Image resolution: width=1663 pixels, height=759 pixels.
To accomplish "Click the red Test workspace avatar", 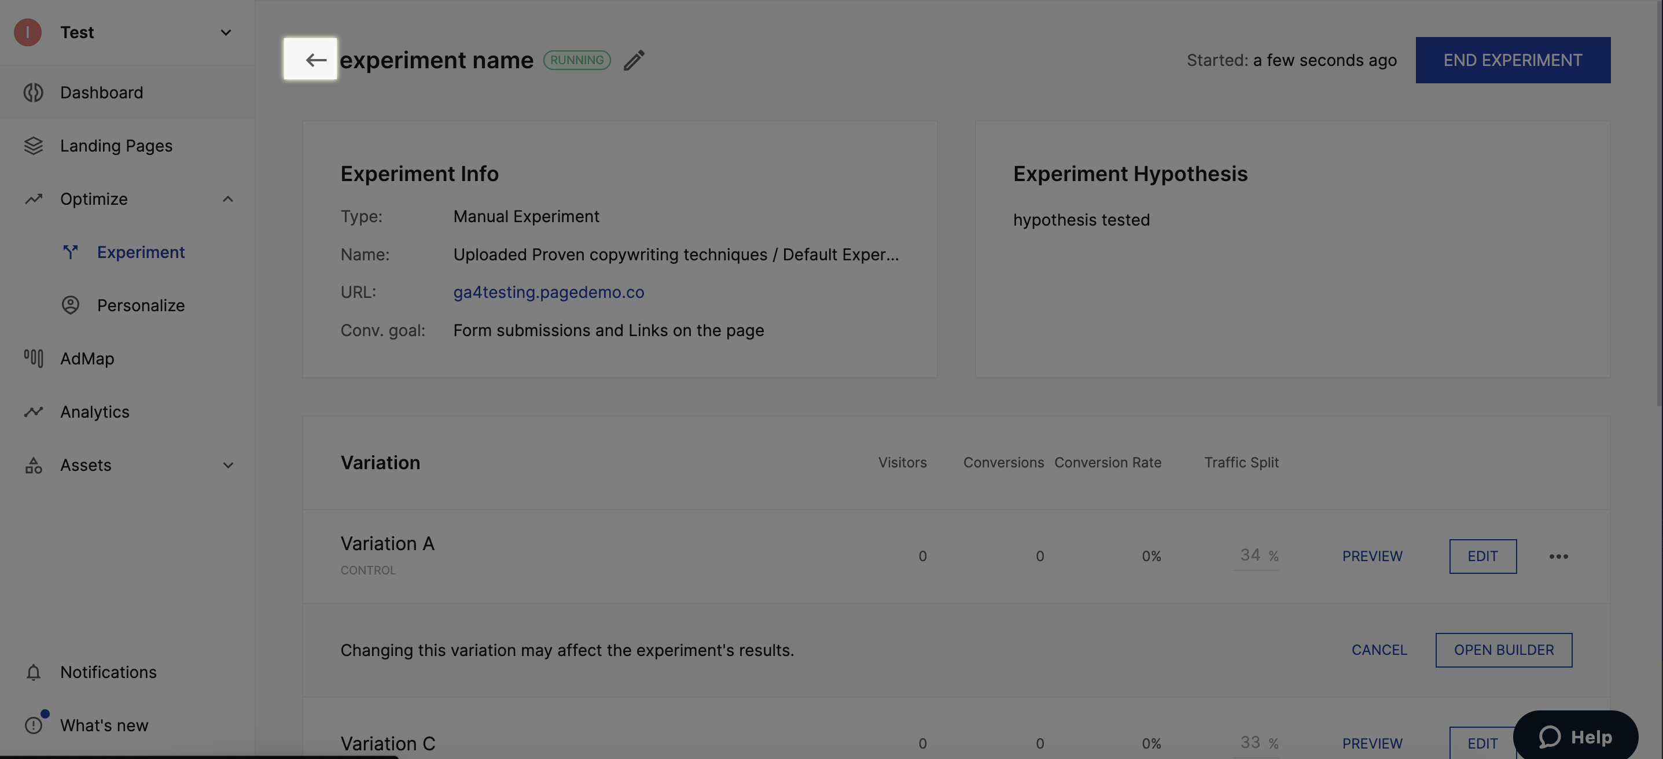I will [x=28, y=32].
